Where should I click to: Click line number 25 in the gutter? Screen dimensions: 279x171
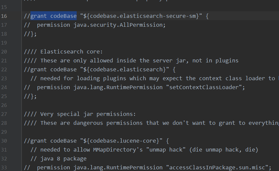tap(4, 96)
